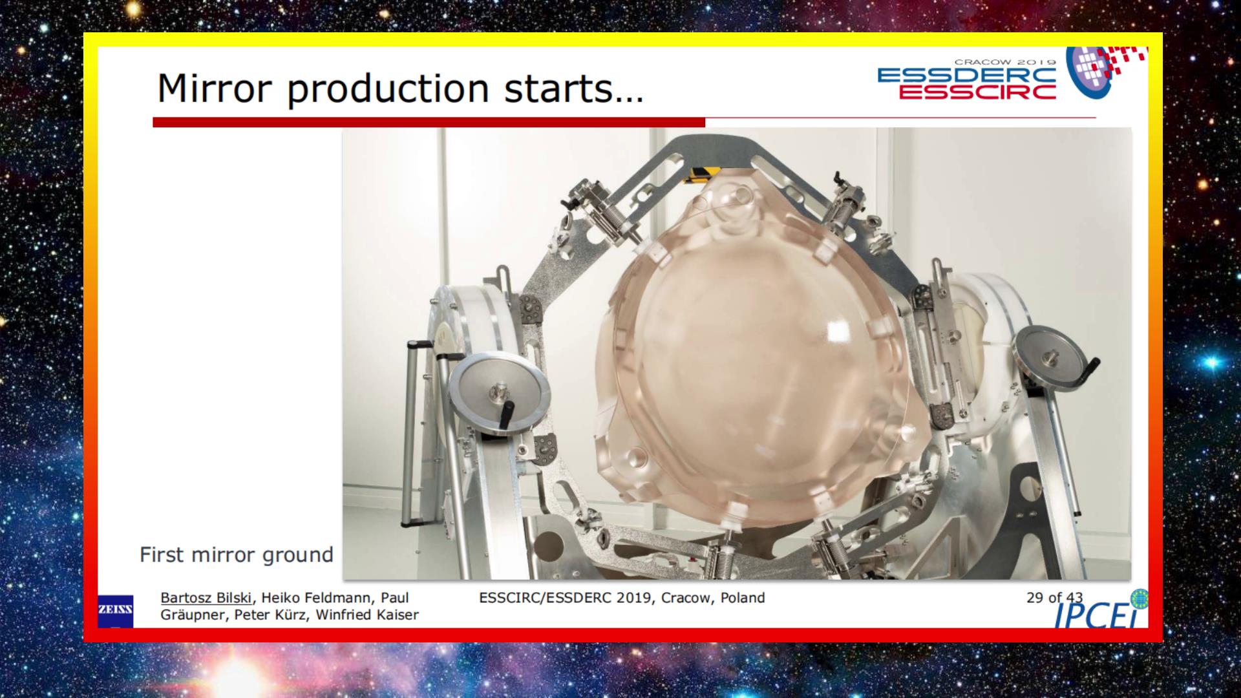Click the author name Winfried Kaiser
Screen dimensions: 1241x698
pyautogui.click(x=367, y=615)
